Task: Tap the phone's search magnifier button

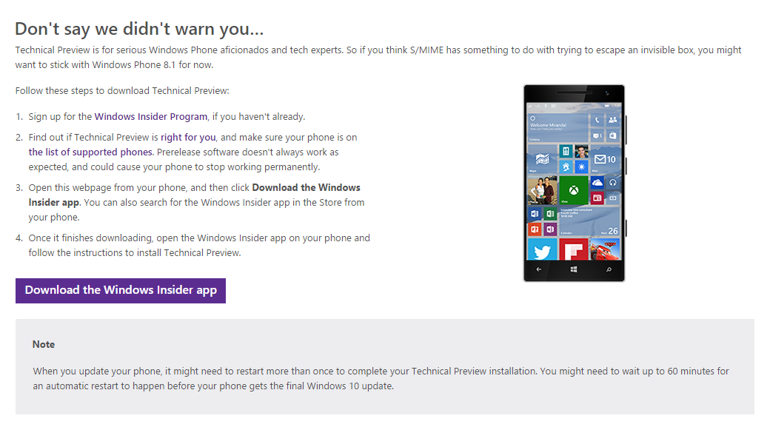Action: (609, 269)
